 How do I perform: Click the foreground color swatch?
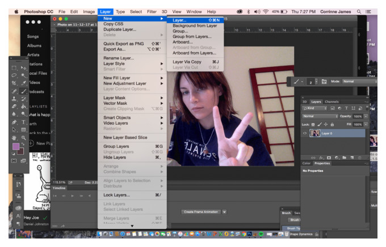pyautogui.click(x=16, y=147)
